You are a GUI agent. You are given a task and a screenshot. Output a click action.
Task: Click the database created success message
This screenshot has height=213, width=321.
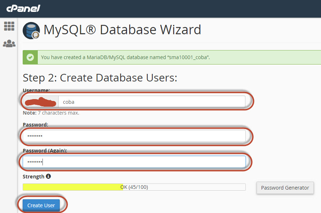pos(125,57)
